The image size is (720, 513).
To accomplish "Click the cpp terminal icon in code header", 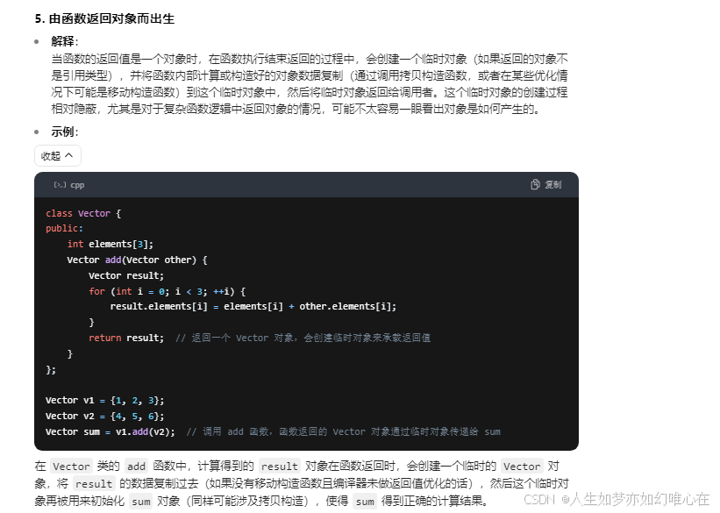I will point(60,185).
